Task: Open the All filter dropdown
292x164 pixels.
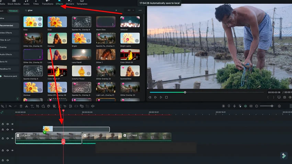Action: coord(131,10)
